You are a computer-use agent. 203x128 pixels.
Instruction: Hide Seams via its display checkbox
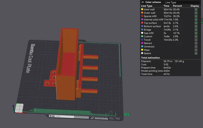tap(196, 53)
